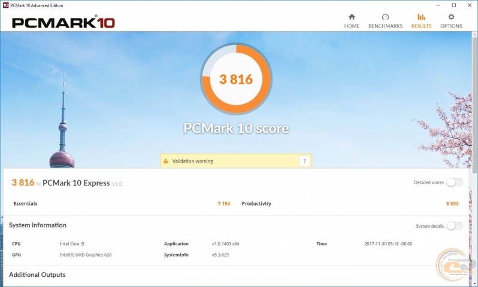Screen dimensions: 478x287
Task: Click the Productivity score 5 533
Action: pyautogui.click(x=452, y=204)
